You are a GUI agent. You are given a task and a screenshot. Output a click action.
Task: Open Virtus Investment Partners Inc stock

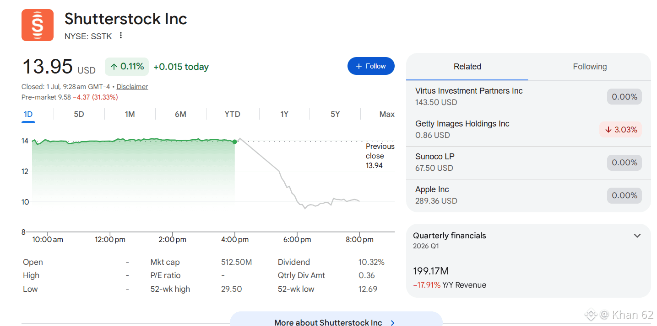point(528,97)
